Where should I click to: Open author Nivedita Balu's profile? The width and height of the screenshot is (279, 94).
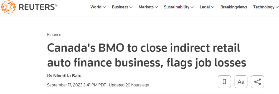point(67,76)
